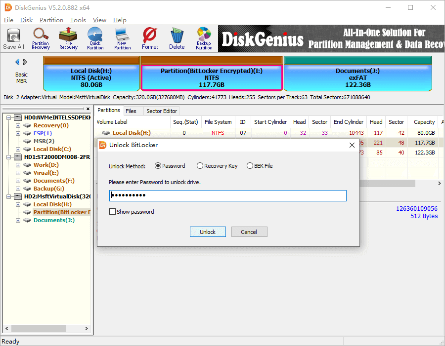The image size is (445, 346).
Task: Launch the File Recovery tool
Action: (68, 38)
